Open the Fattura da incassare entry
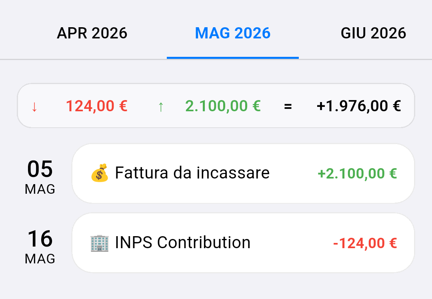Screen dimensions: 432x299 [x=243, y=173]
